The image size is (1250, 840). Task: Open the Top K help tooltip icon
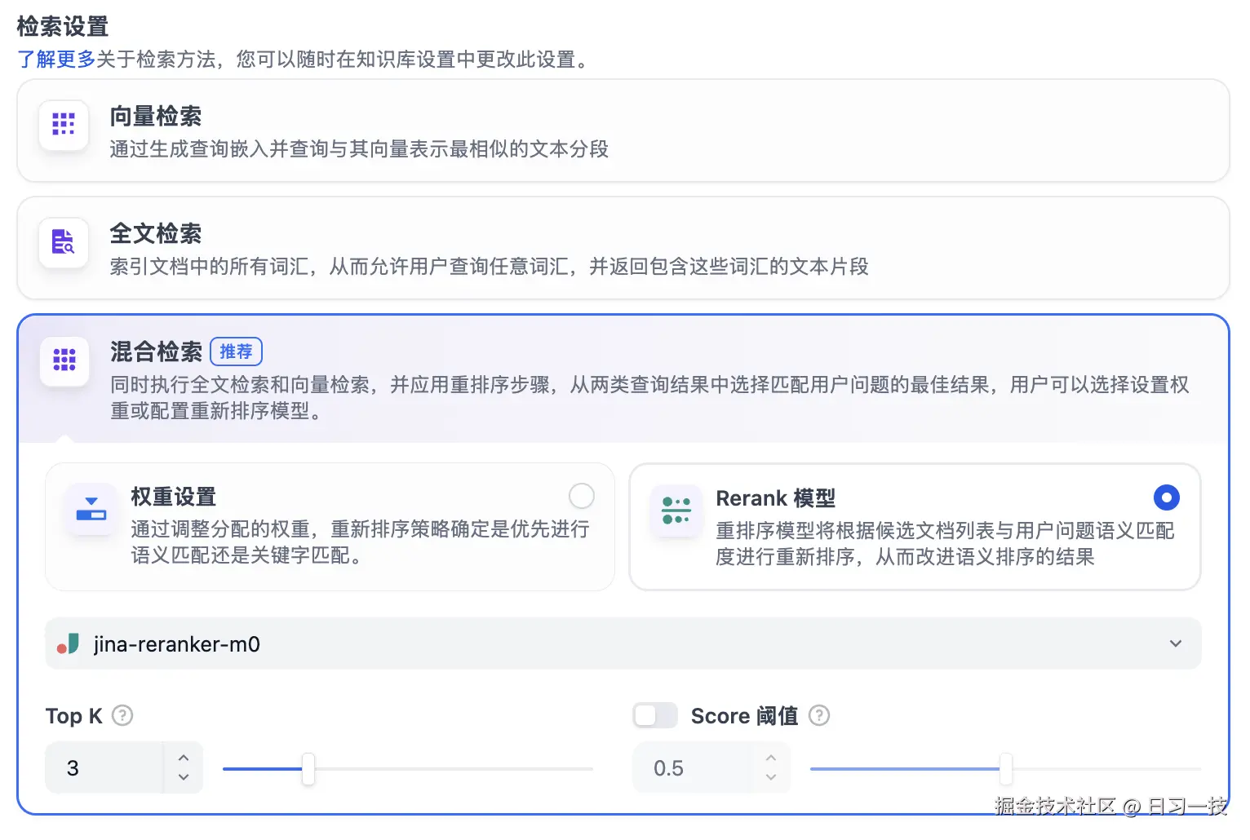coord(122,715)
